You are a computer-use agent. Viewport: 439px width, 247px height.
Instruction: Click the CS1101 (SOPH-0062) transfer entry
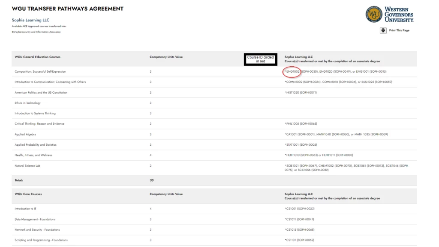pos(299,240)
